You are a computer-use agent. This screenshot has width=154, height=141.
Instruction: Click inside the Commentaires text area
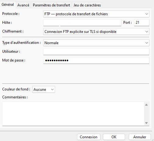73,114
